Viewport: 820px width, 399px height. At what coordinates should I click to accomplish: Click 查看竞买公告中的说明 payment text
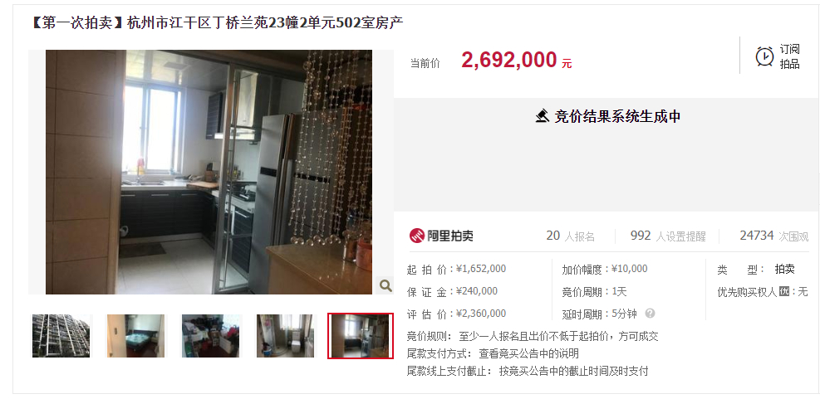(528, 353)
